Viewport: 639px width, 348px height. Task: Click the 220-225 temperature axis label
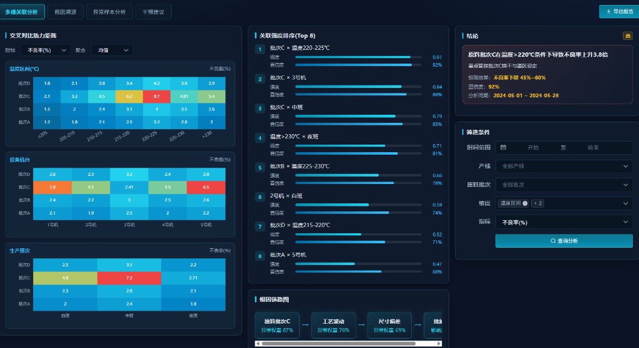click(x=149, y=137)
